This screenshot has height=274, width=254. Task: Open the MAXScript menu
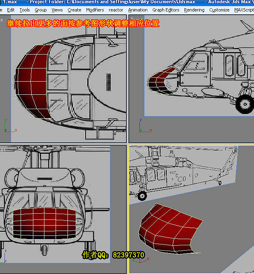(x=244, y=10)
